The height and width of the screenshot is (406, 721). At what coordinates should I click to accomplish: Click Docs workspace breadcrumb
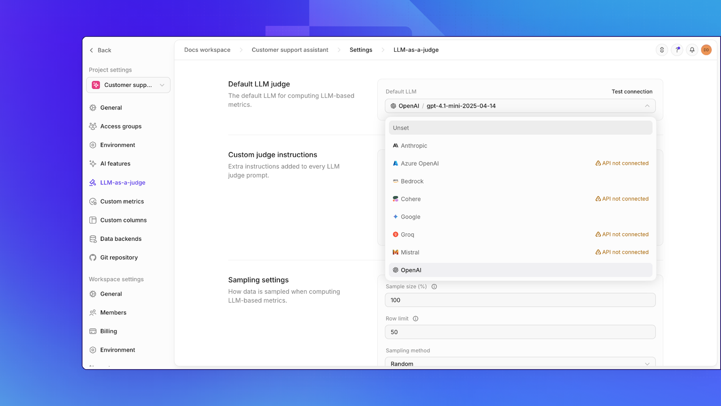207,50
